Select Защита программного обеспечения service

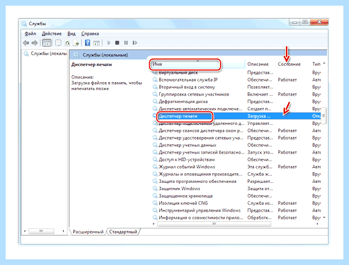click(x=198, y=181)
